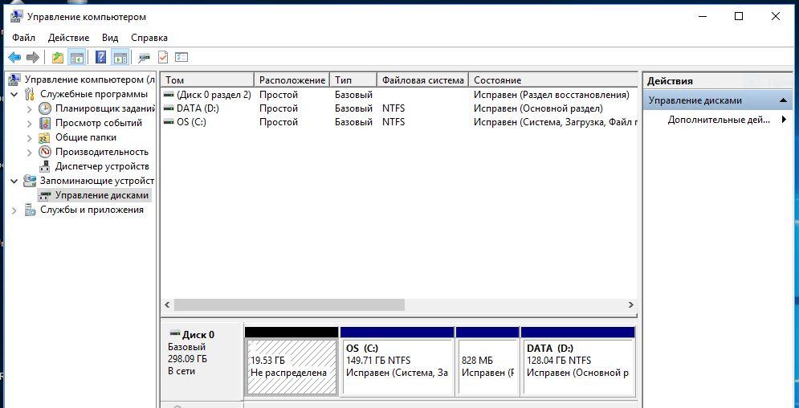Open the Вид menu
Screen dimensions: 799x408
coord(110,38)
